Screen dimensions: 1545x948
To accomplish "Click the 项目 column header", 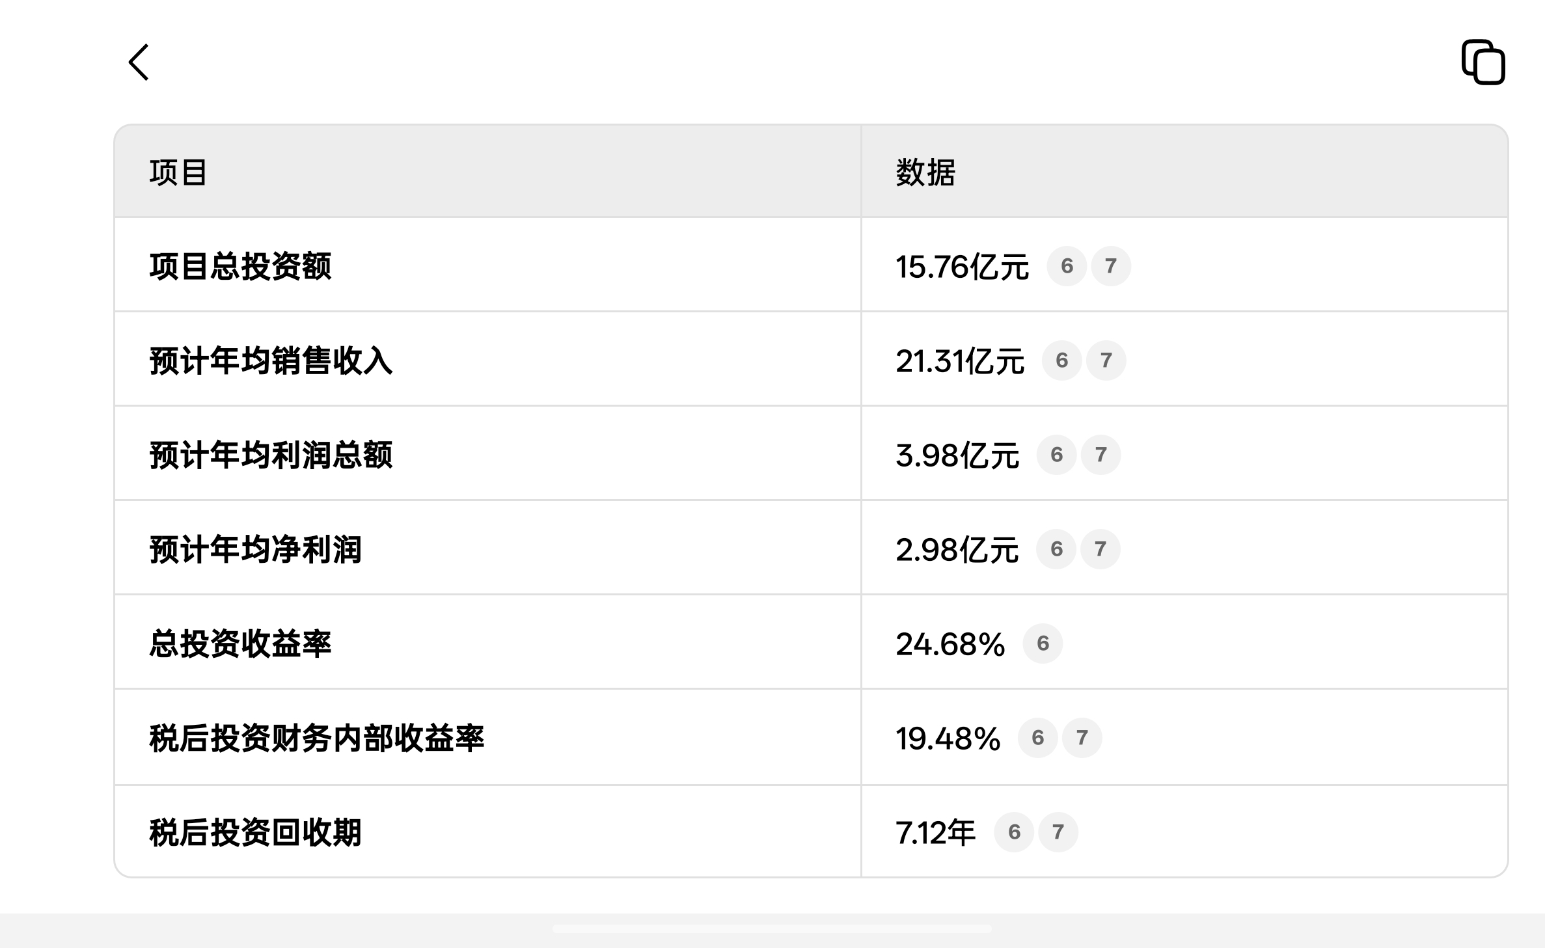I will pyautogui.click(x=178, y=172).
